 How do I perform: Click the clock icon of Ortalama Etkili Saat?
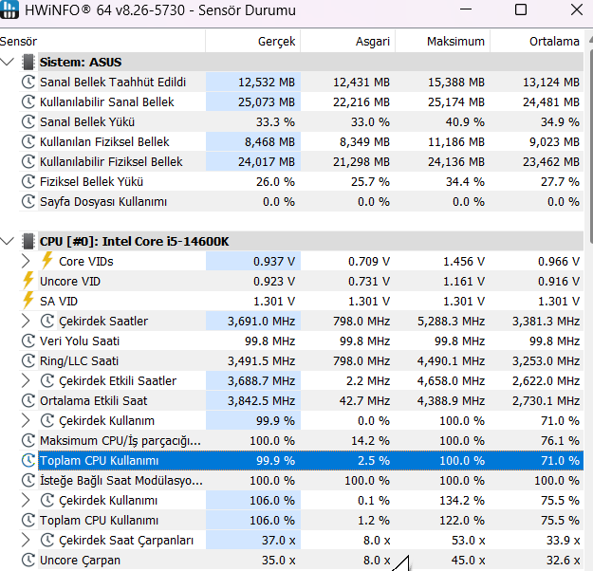click(x=28, y=400)
